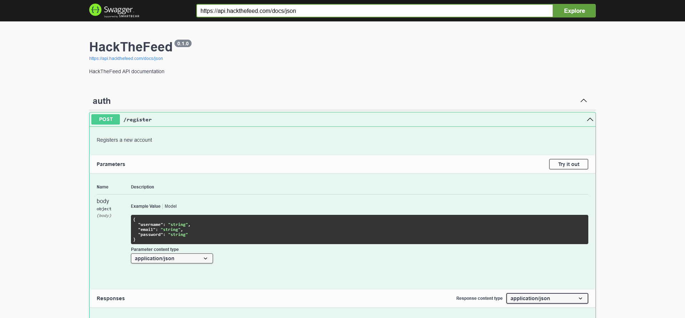This screenshot has width=685, height=318.
Task: Focus the API URL input field
Action: [375, 11]
